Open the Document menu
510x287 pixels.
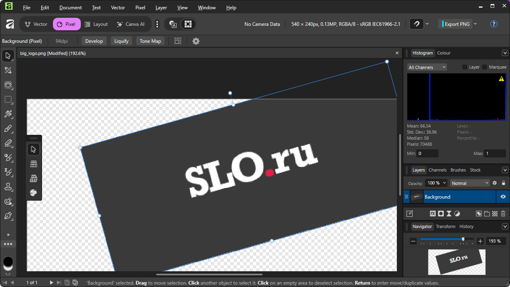(x=70, y=7)
